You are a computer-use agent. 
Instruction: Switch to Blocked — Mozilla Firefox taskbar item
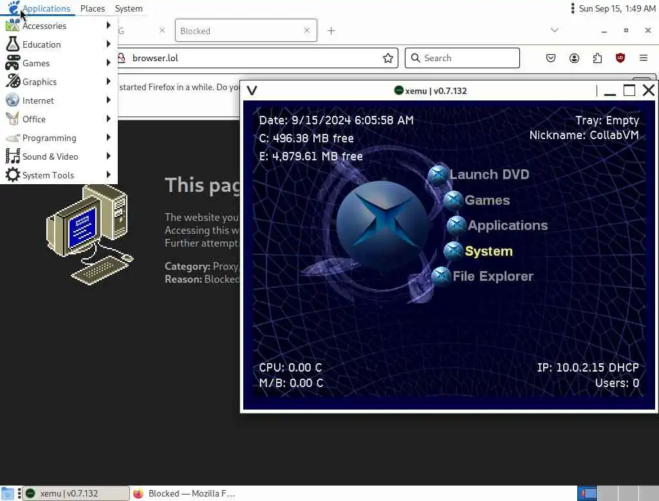pyautogui.click(x=185, y=493)
